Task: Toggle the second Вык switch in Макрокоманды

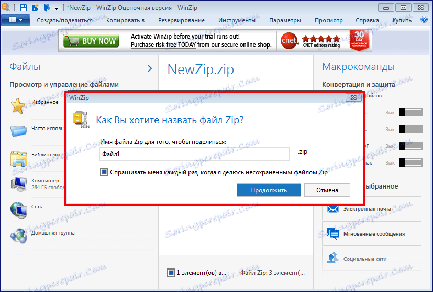Action: click(410, 129)
